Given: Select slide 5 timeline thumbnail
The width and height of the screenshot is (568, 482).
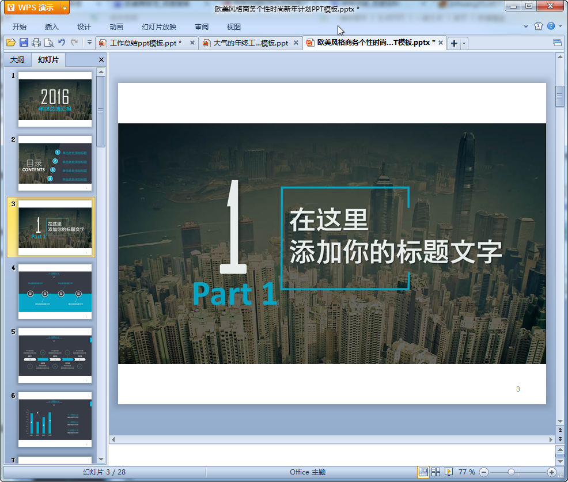Looking at the screenshot, I should coord(55,356).
